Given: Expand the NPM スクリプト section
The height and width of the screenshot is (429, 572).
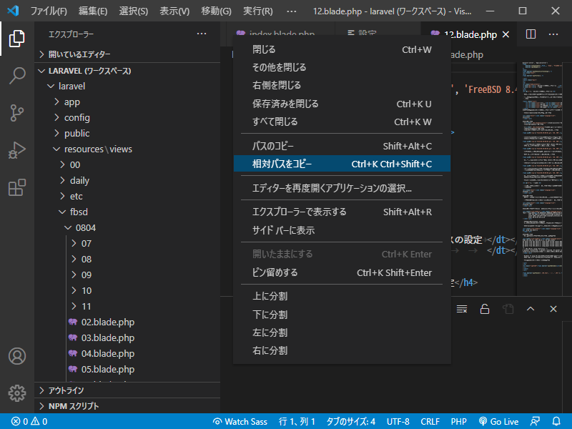Looking at the screenshot, I should (x=73, y=406).
